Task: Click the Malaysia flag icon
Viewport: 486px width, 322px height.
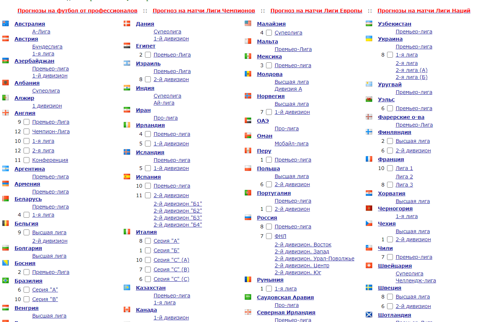Action: (x=248, y=23)
